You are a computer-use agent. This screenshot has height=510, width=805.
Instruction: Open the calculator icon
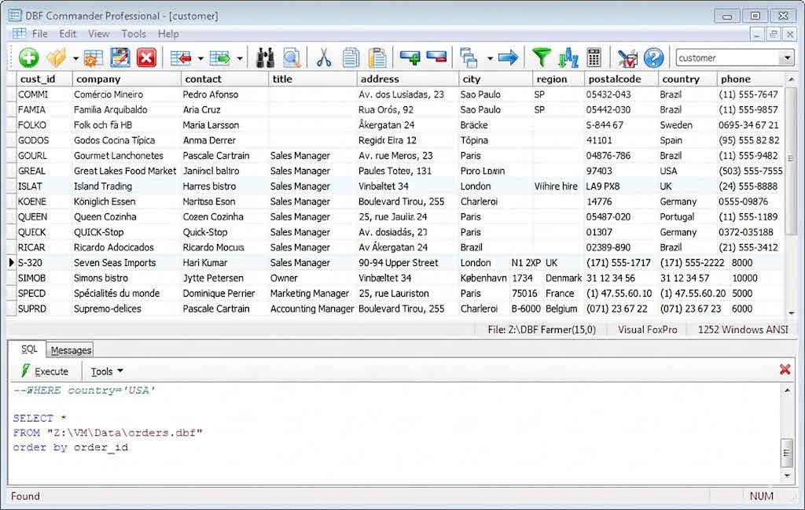[x=593, y=57]
